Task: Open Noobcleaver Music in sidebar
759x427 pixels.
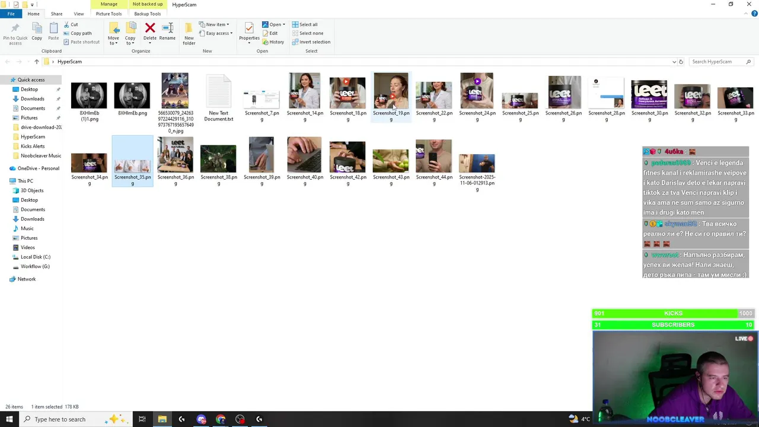Action: tap(40, 155)
